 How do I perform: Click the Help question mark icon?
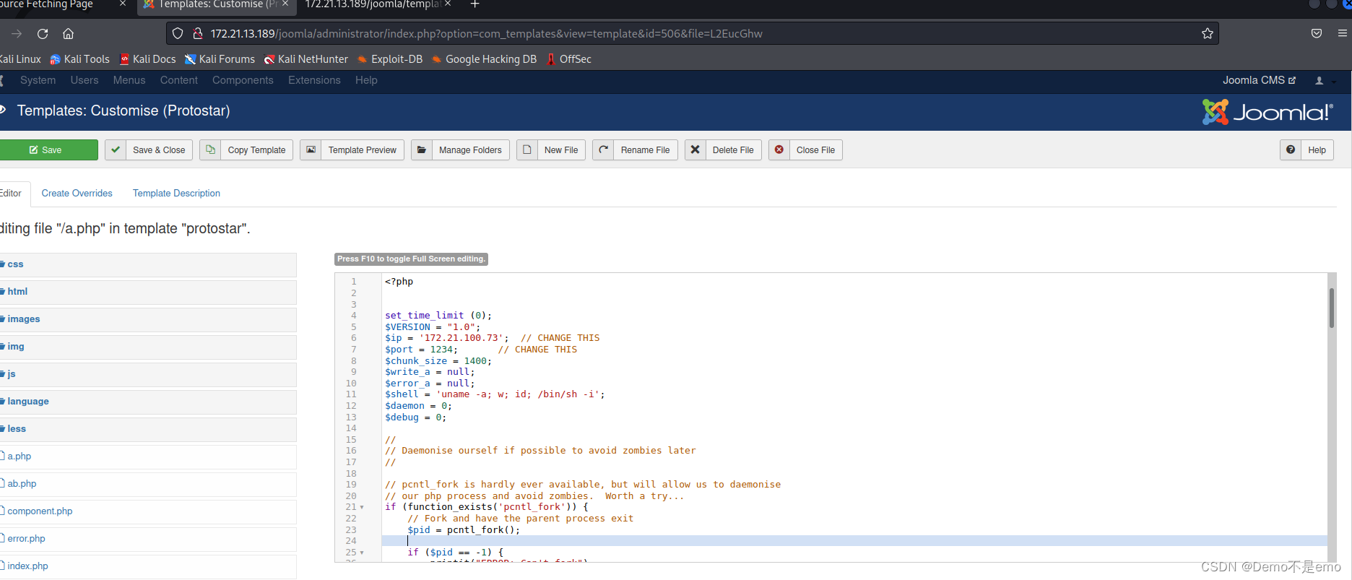pos(1291,150)
